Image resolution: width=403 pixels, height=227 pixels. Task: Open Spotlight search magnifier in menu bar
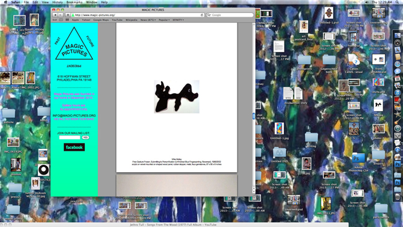tap(397, 2)
